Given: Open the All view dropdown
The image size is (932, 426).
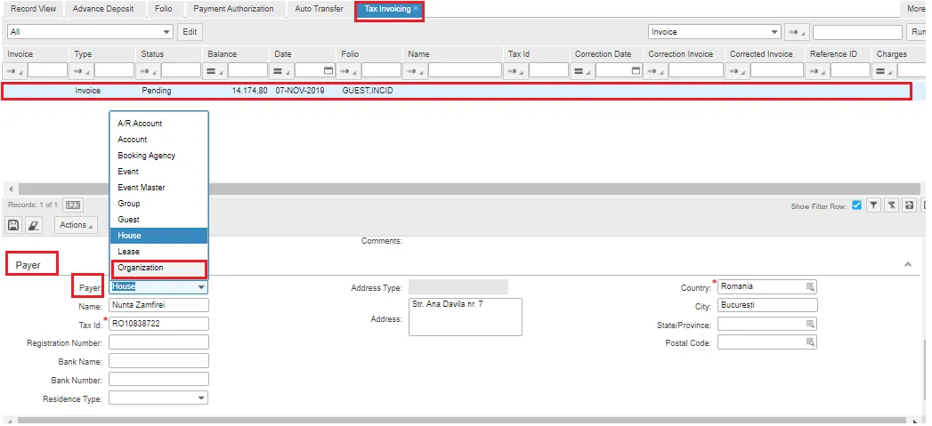Looking at the screenshot, I should [90, 32].
